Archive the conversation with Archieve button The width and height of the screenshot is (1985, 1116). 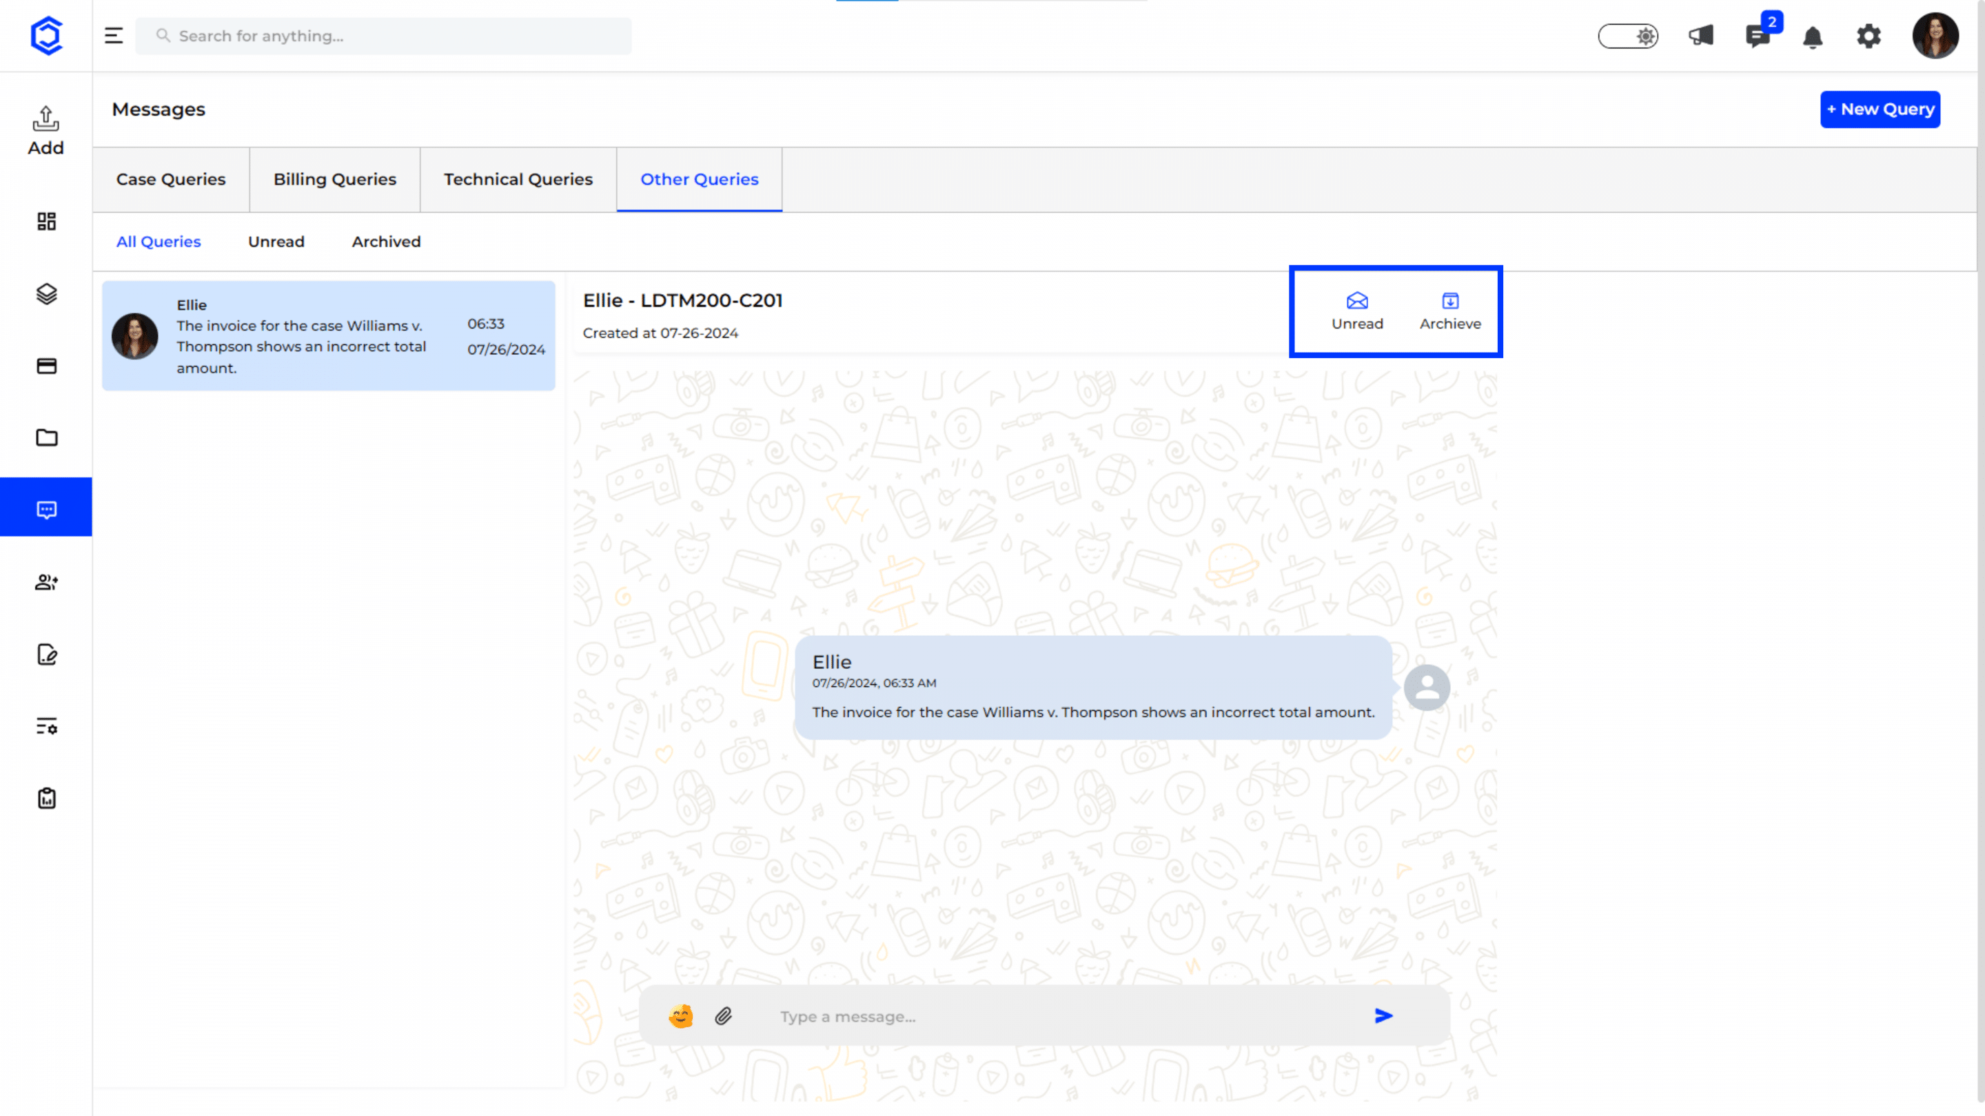(1450, 312)
